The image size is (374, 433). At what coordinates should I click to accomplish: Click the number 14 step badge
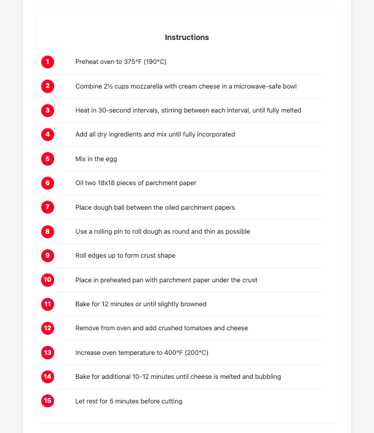(47, 376)
